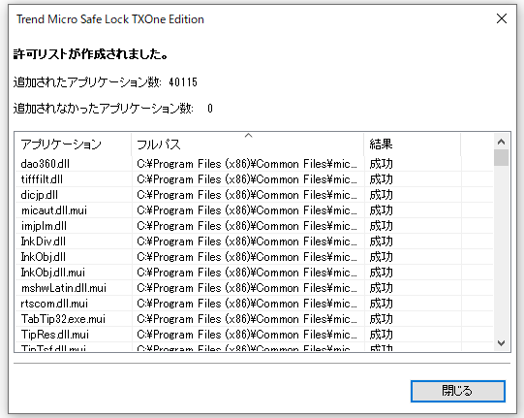Click the vertical scrollbar thumb
The width and height of the screenshot is (524, 418).
501,158
